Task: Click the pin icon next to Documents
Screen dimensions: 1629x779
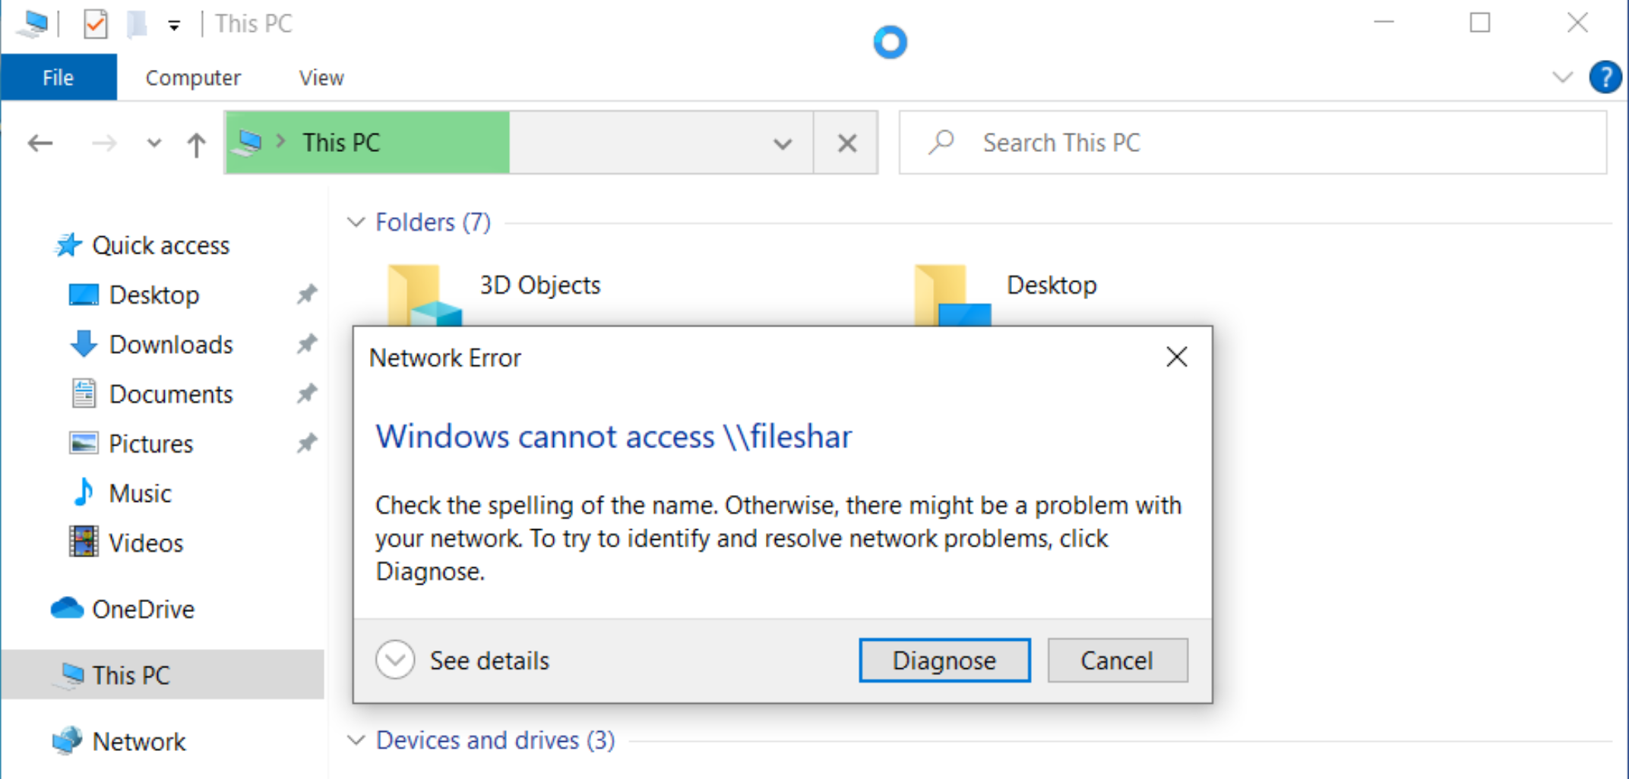Action: click(x=306, y=393)
